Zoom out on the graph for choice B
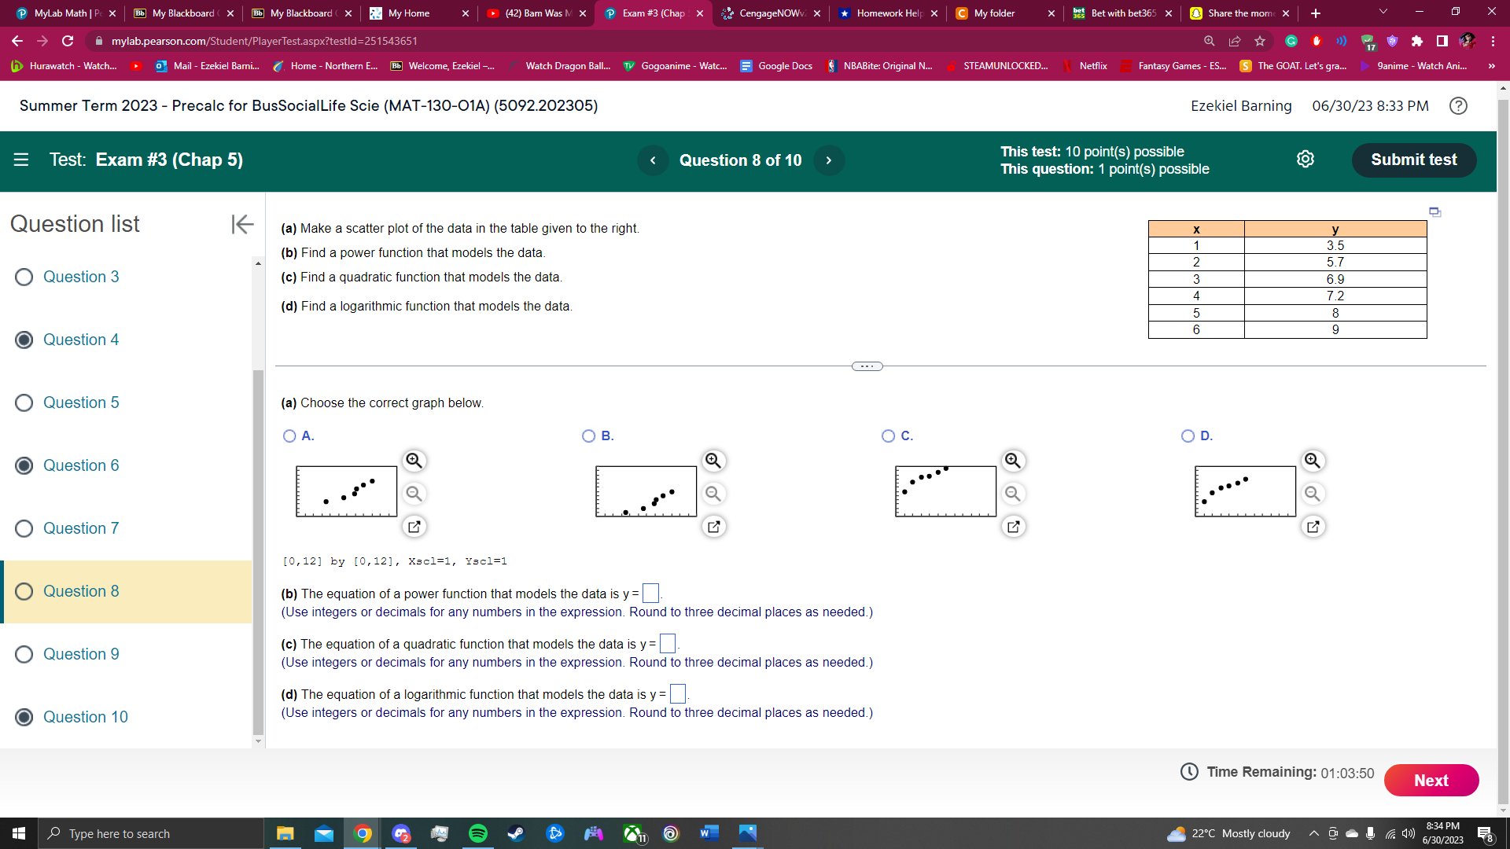This screenshot has width=1510, height=849. [x=713, y=494]
